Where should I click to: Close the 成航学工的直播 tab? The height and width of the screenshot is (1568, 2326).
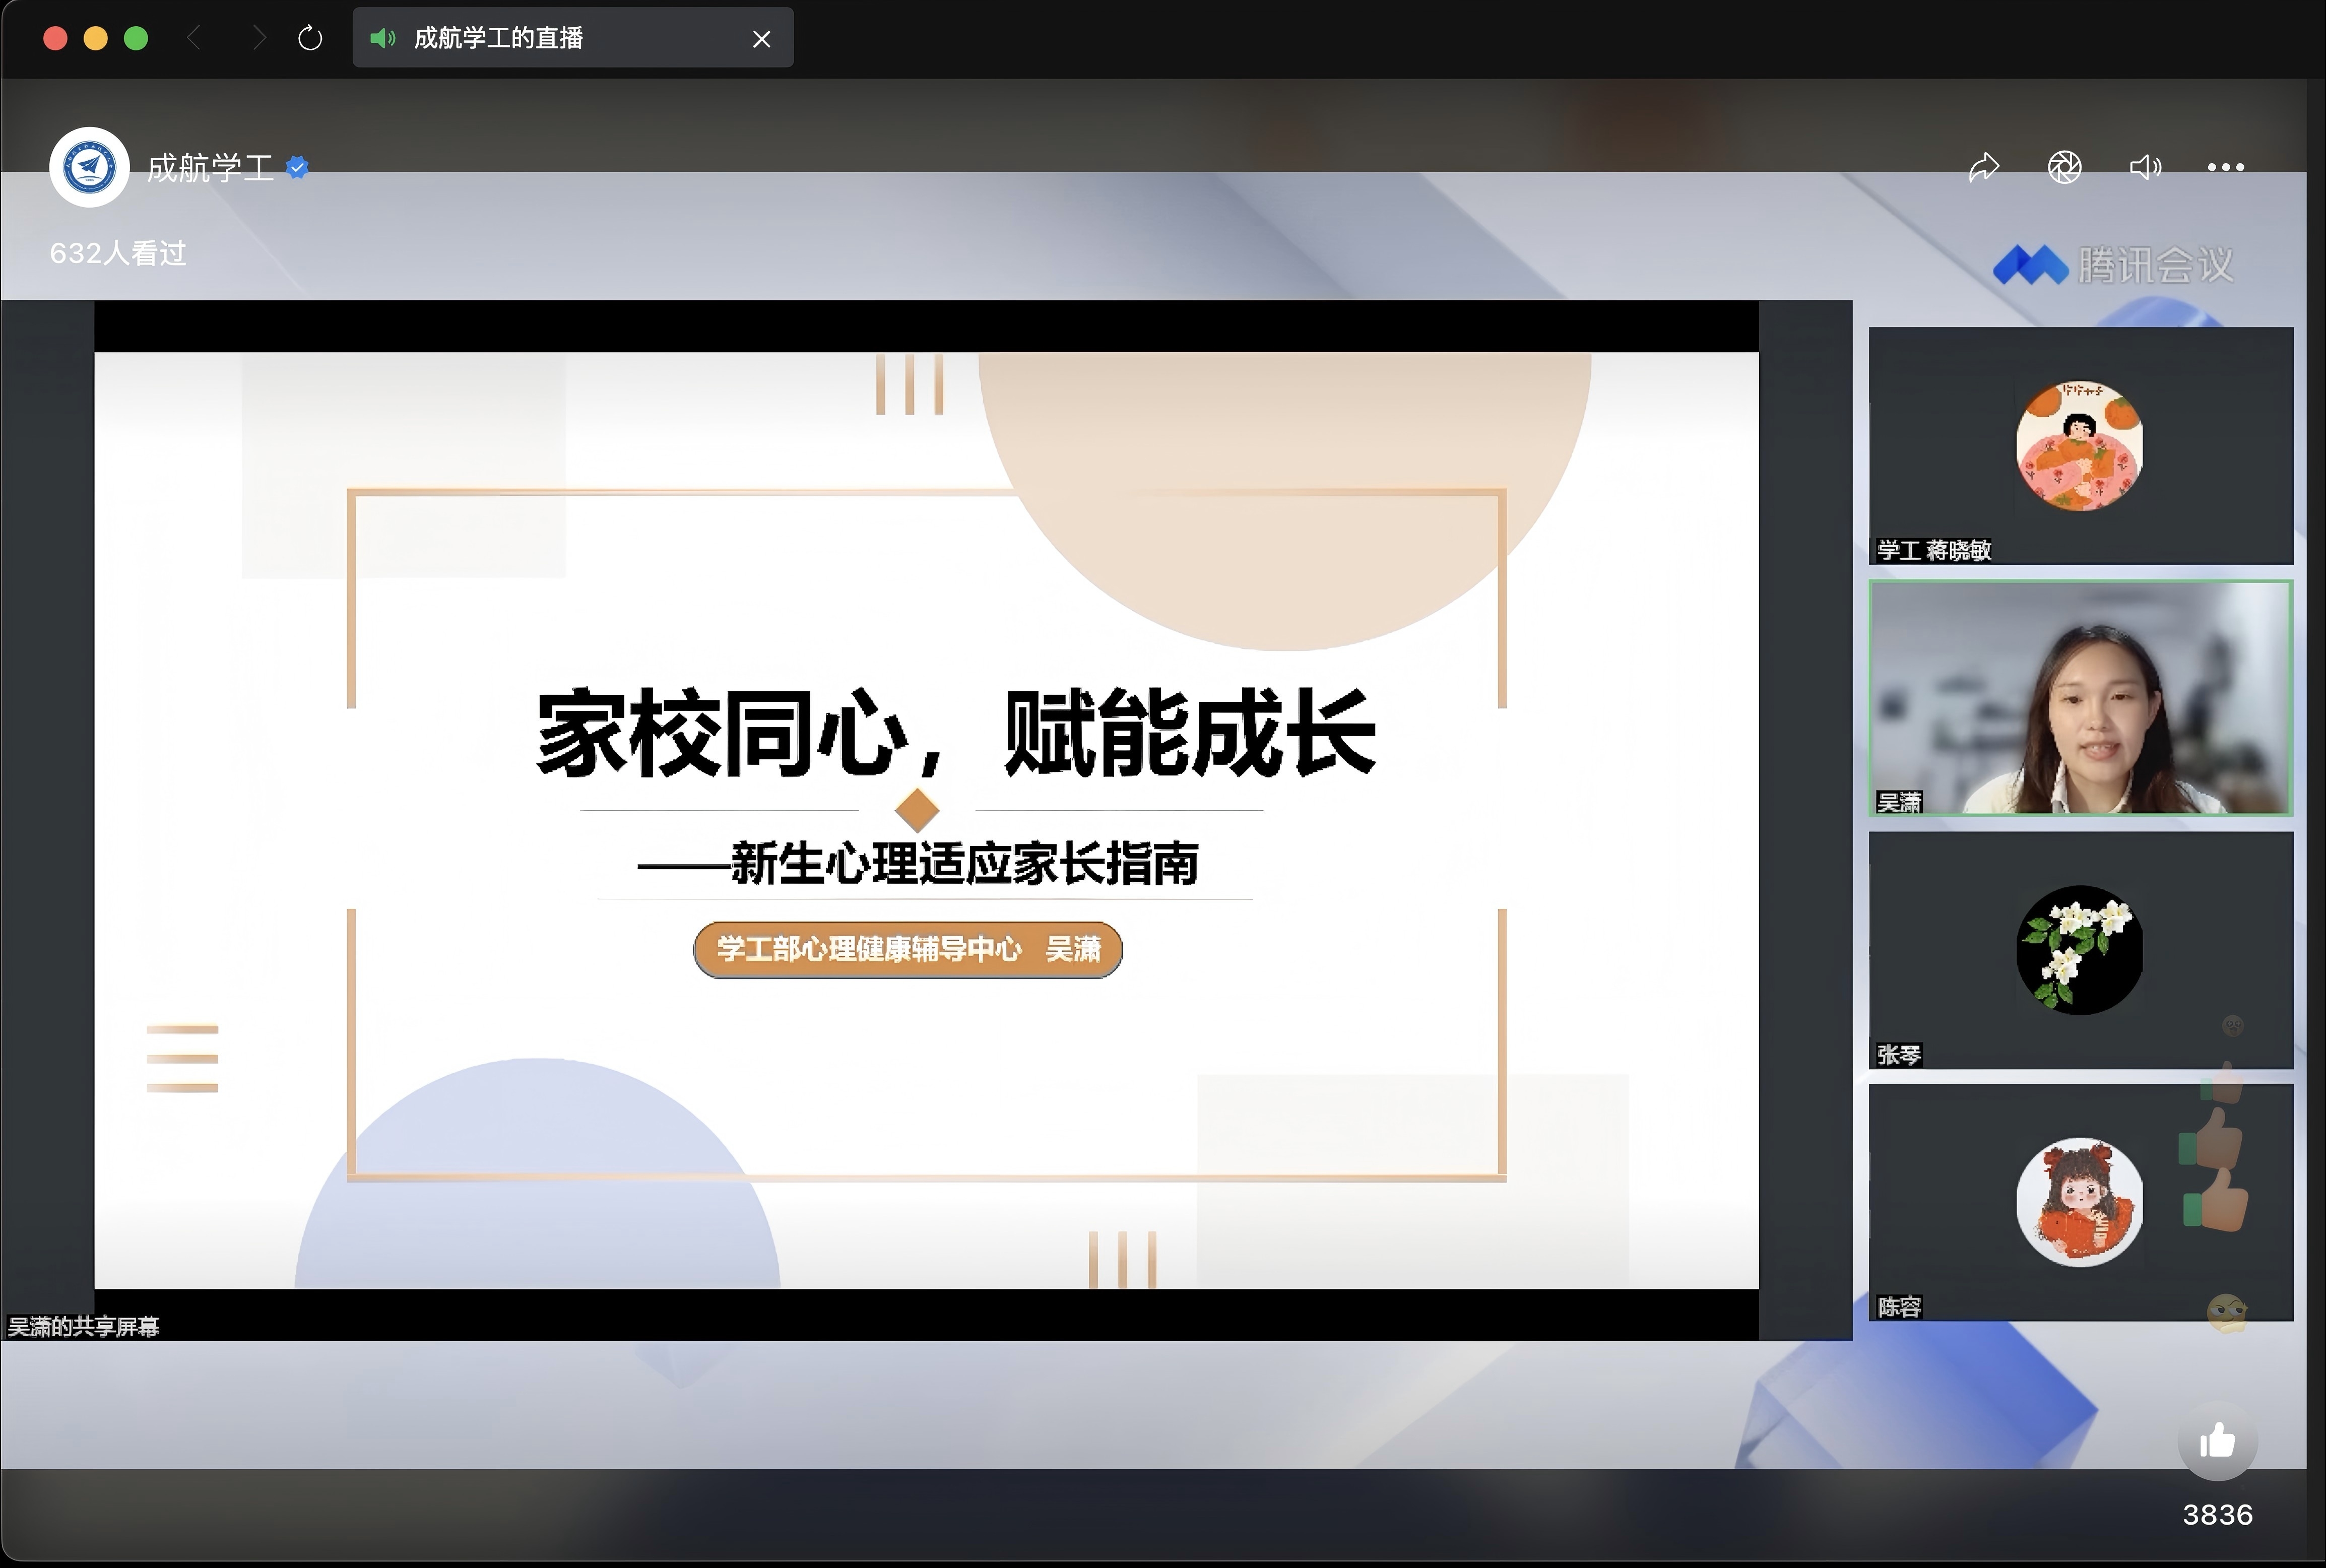[762, 39]
